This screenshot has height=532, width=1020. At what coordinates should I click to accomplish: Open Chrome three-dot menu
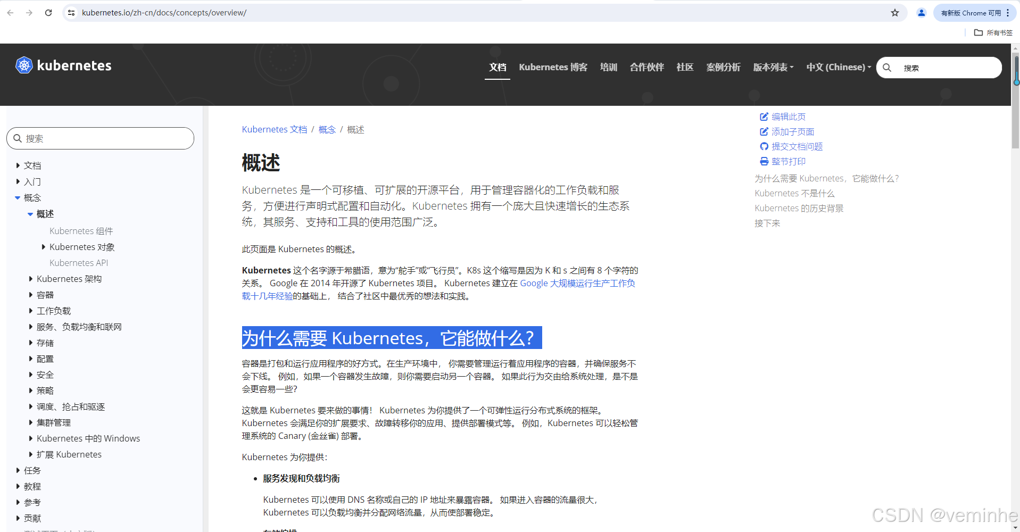(1008, 13)
